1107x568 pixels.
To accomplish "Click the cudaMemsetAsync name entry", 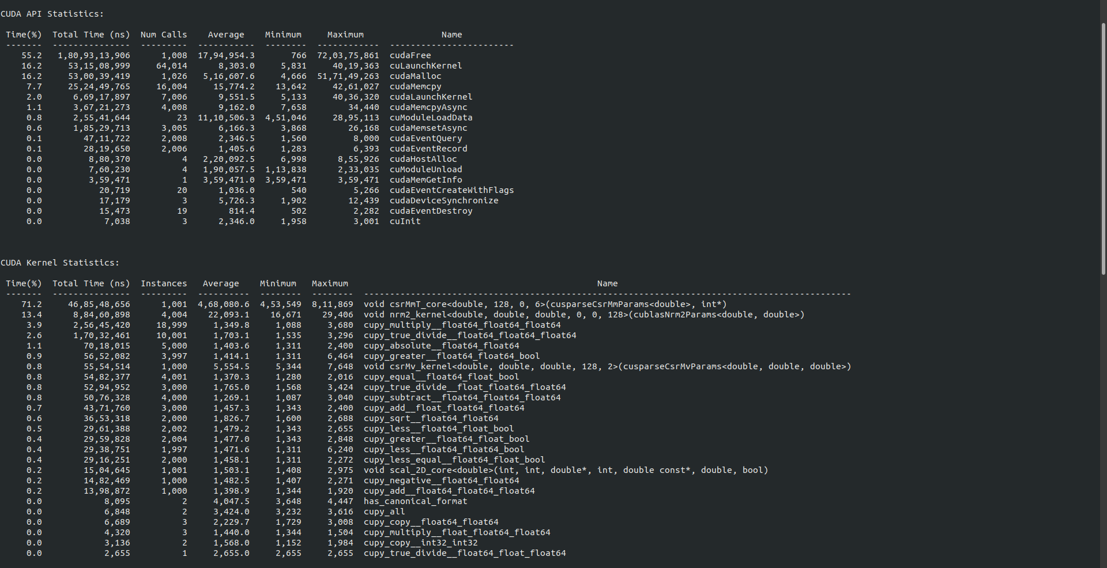I will (428, 128).
